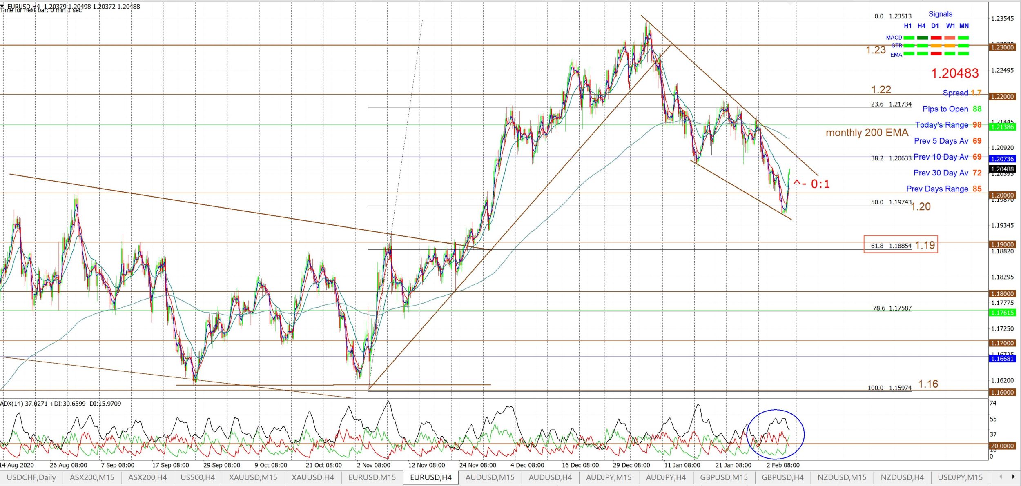Image resolution: width=1021 pixels, height=486 pixels.
Task: Select the 1.18000 price level label
Action: coord(1002,294)
